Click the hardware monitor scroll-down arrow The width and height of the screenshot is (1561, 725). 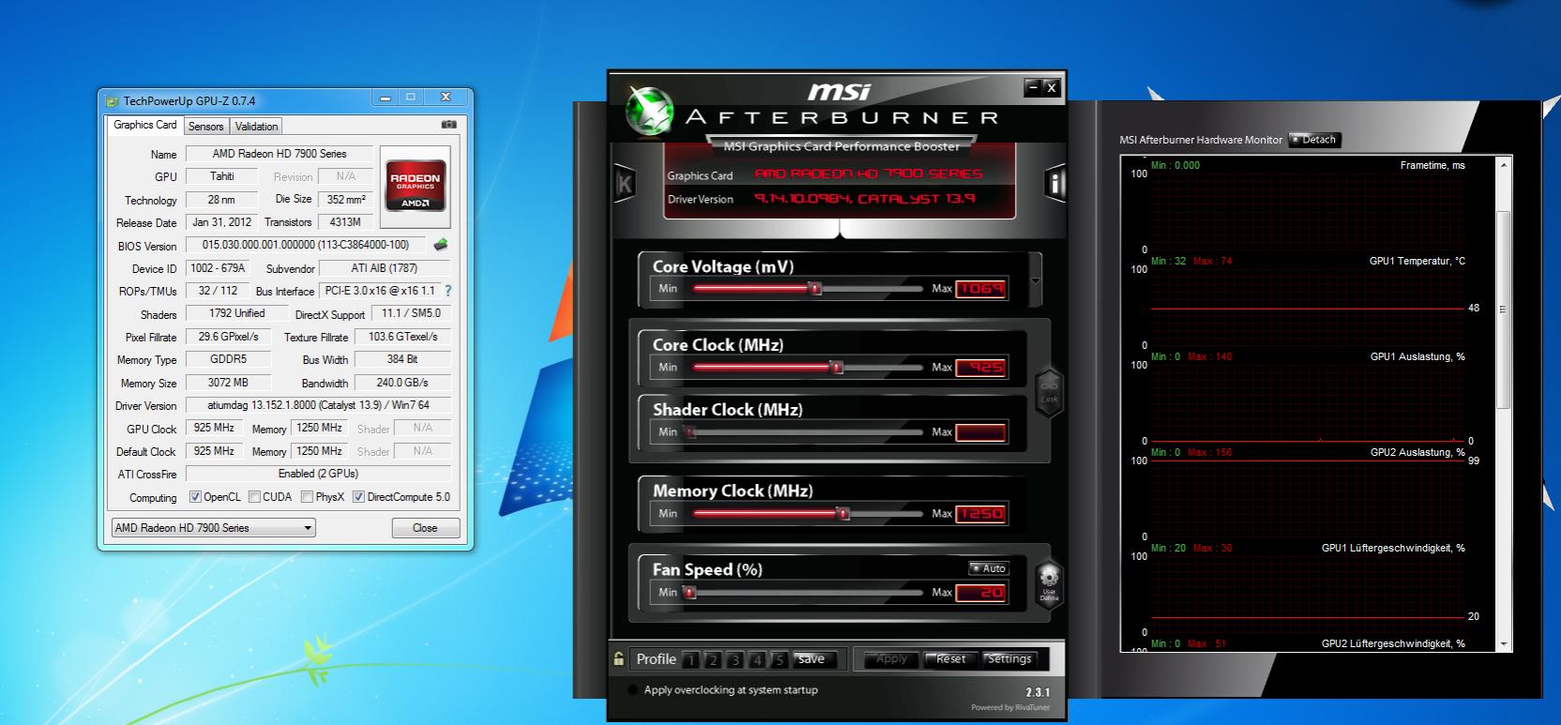coord(1505,643)
